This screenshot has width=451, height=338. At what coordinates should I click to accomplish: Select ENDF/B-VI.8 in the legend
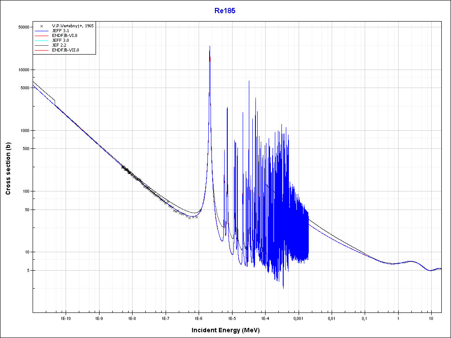click(x=65, y=36)
